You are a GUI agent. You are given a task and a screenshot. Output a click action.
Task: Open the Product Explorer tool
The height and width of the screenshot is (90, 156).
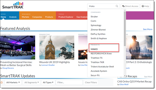(66, 17)
